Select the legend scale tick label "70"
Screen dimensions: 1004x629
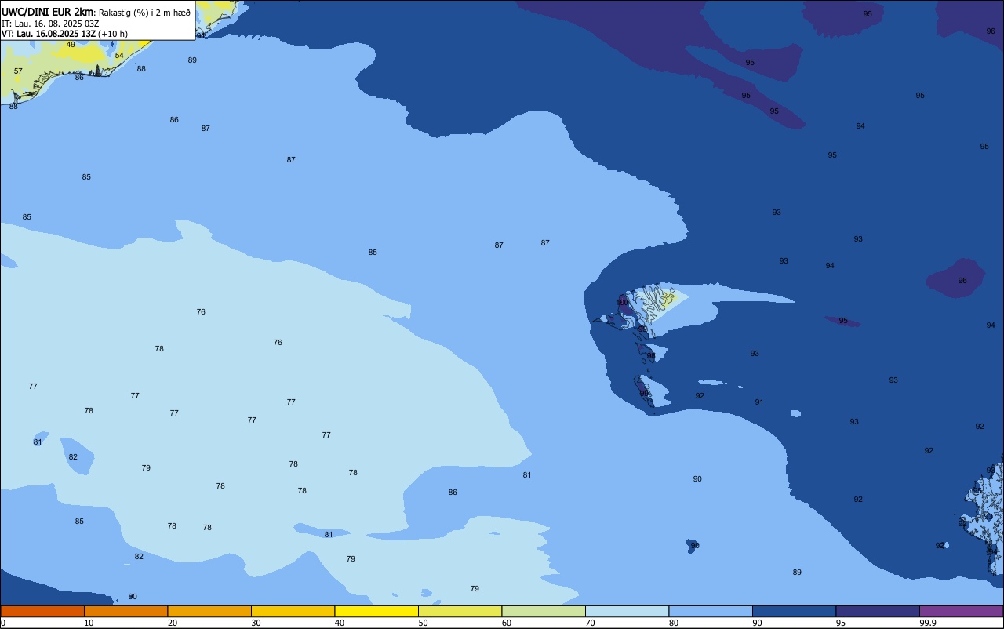pos(590,623)
